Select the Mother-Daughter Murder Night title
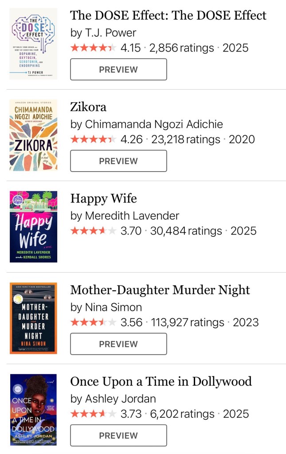 click(160, 290)
